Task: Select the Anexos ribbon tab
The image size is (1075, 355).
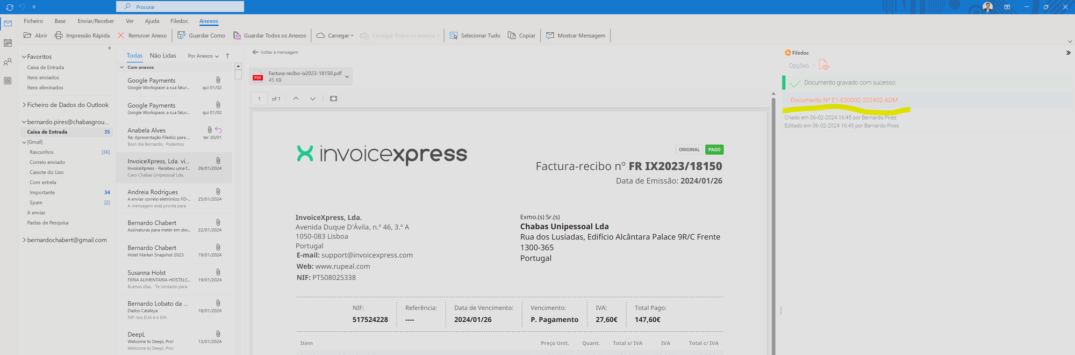Action: 209,21
